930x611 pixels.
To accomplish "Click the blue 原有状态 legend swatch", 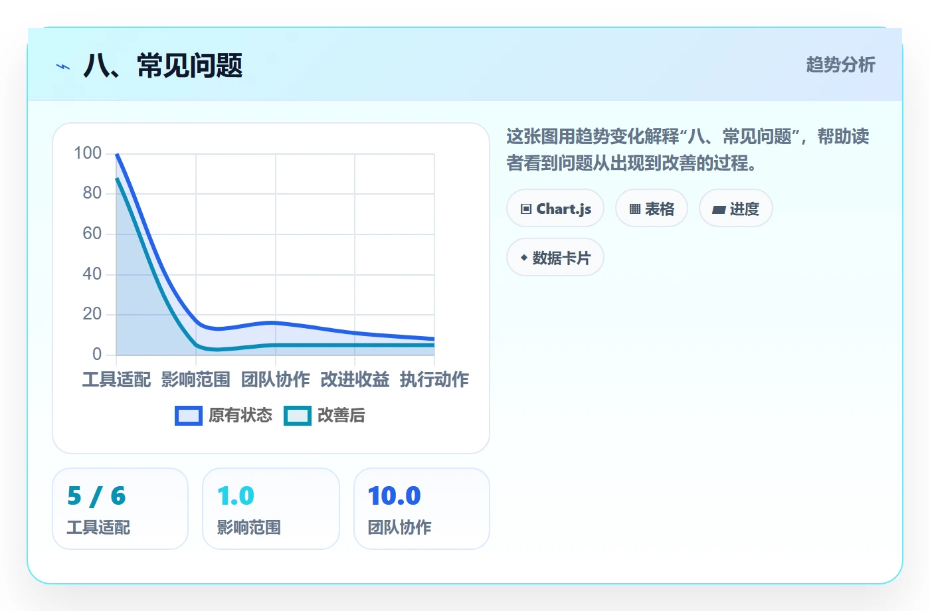I will coord(189,416).
